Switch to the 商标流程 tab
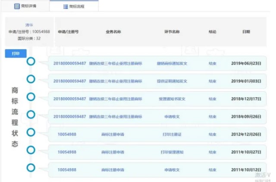This screenshot has height=182, width=276. [x=74, y=6]
